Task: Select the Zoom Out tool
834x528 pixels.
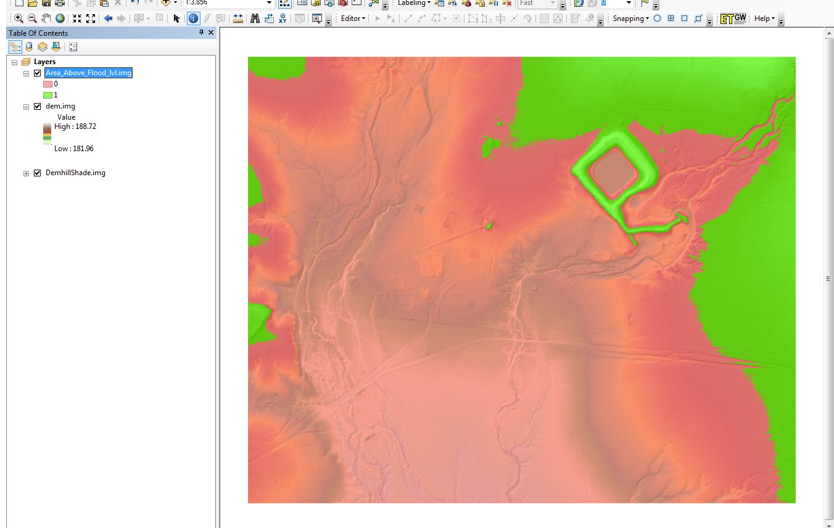Action: click(33, 19)
